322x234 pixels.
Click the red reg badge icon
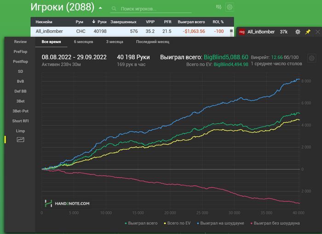coord(242,32)
